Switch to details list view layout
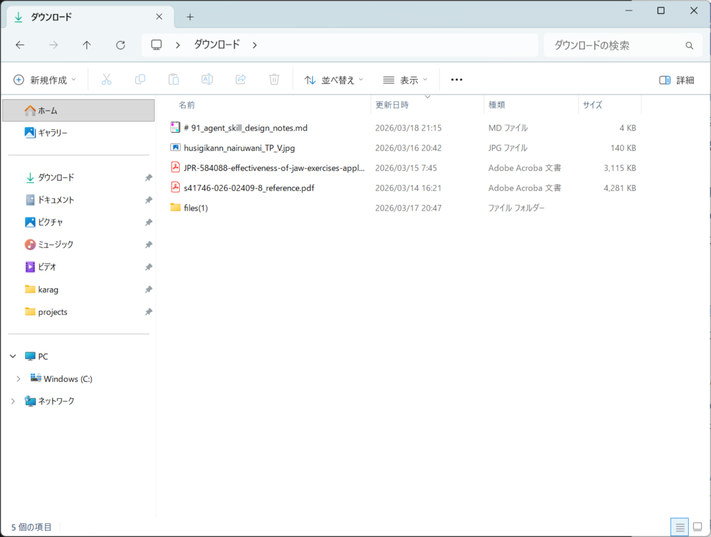This screenshot has height=537, width=711. (x=680, y=527)
